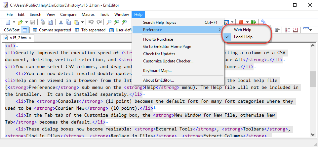Toggle the 123 ruler icon

[296, 30]
